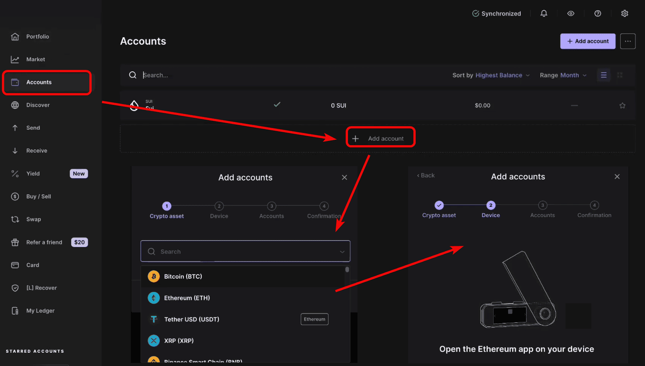645x366 pixels.
Task: Open the Range Month dropdown
Action: [563, 75]
